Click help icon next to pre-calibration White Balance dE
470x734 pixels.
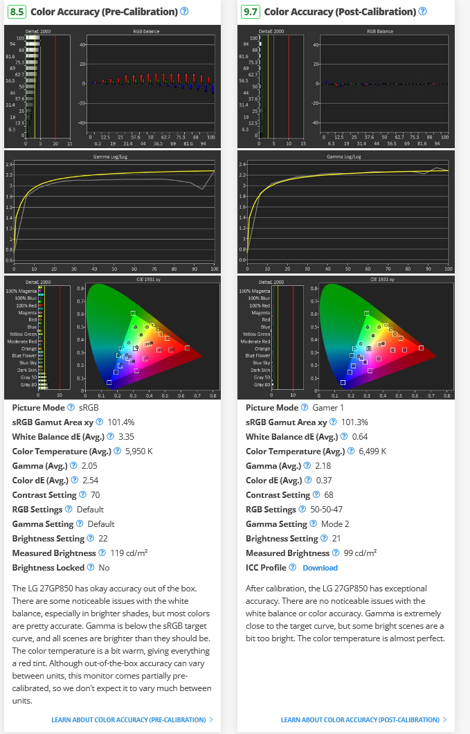(111, 436)
